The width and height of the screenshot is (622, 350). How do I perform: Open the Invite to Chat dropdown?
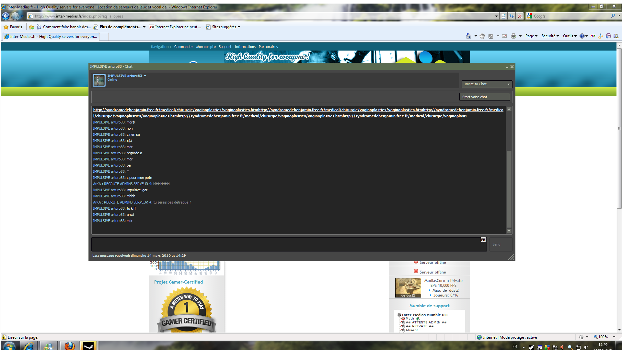(487, 84)
